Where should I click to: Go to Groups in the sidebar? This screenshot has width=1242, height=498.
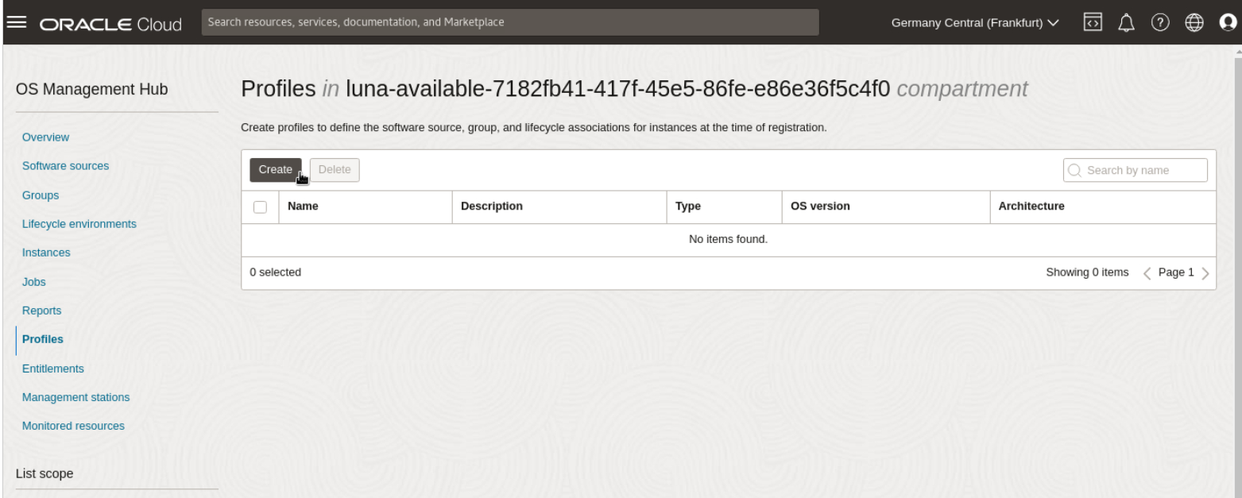pos(41,195)
